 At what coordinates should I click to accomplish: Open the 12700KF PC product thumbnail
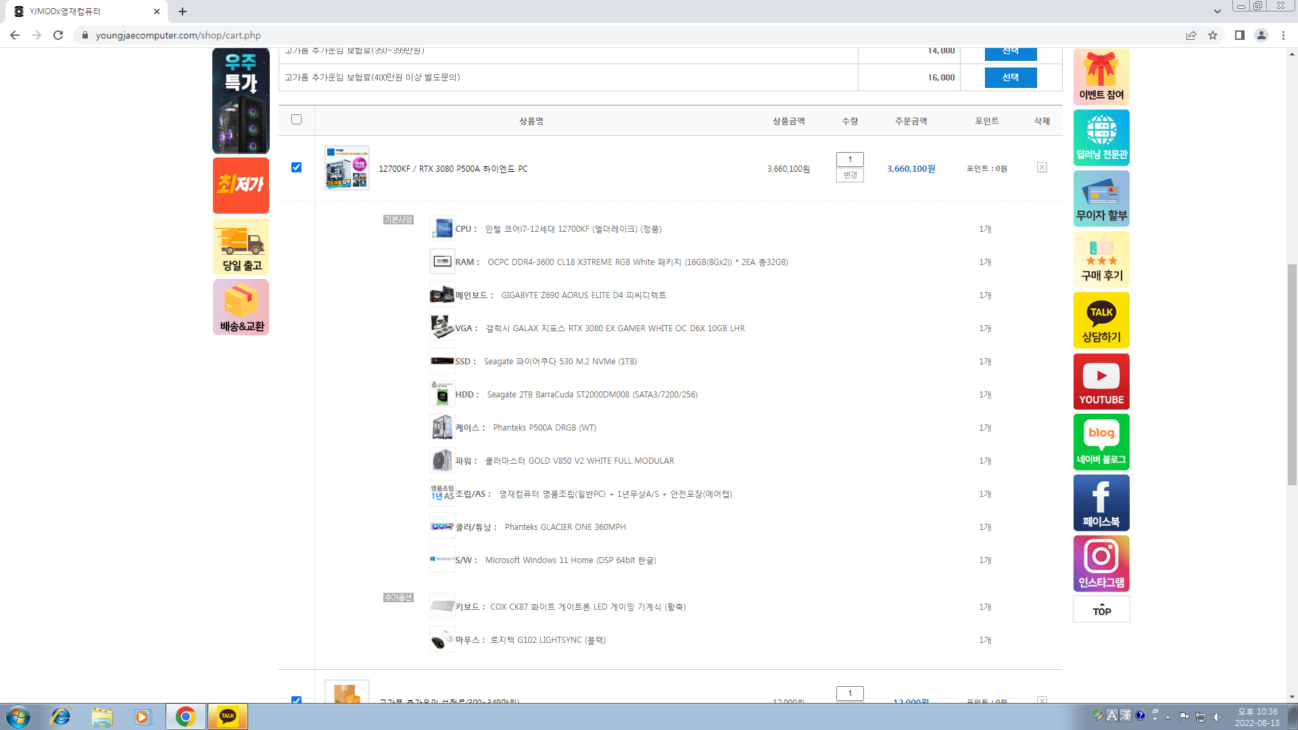347,168
